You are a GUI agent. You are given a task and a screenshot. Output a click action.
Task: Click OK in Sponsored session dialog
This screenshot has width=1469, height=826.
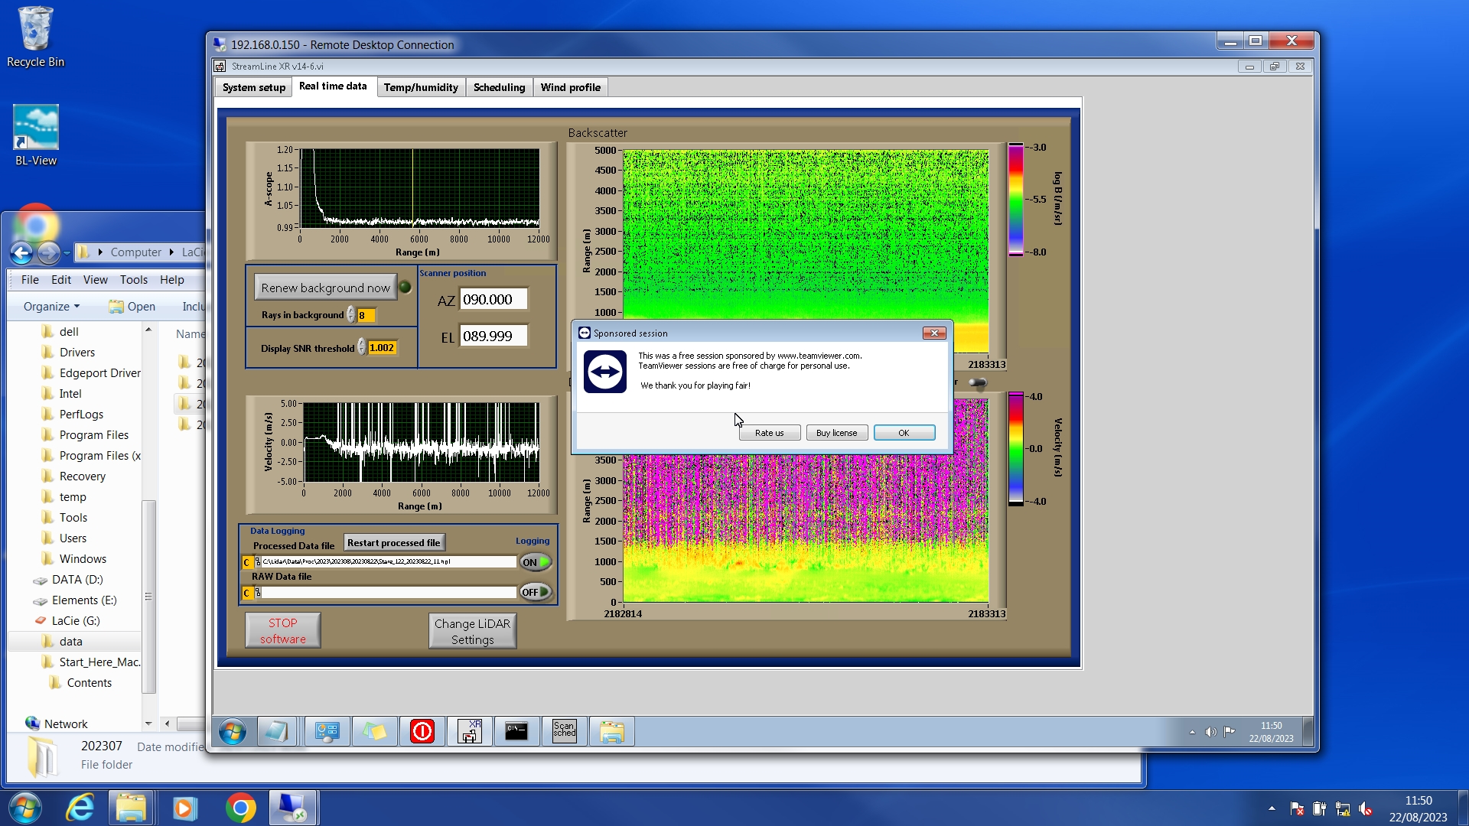(x=904, y=433)
